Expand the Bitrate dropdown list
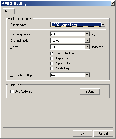This screenshot has width=116, height=139. click(x=87, y=47)
